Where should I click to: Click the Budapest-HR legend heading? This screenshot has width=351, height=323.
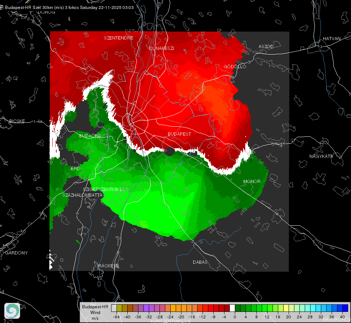point(95,307)
